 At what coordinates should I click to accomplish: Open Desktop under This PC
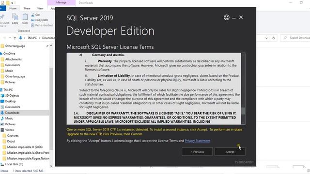(x=10, y=101)
